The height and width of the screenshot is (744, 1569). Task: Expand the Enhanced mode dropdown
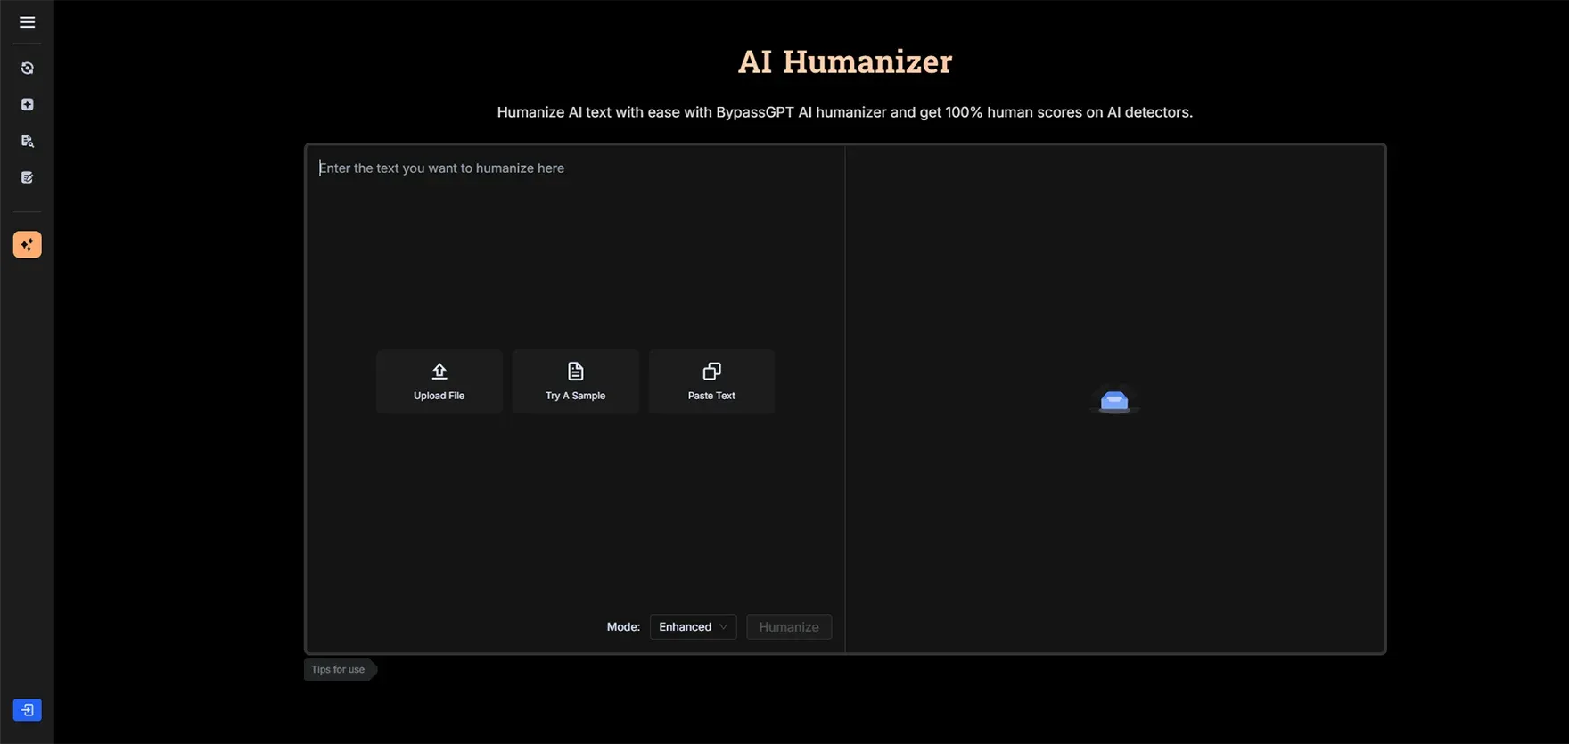694,627
